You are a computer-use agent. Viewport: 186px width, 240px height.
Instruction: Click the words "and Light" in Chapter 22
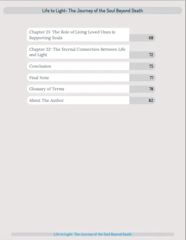[38, 55]
